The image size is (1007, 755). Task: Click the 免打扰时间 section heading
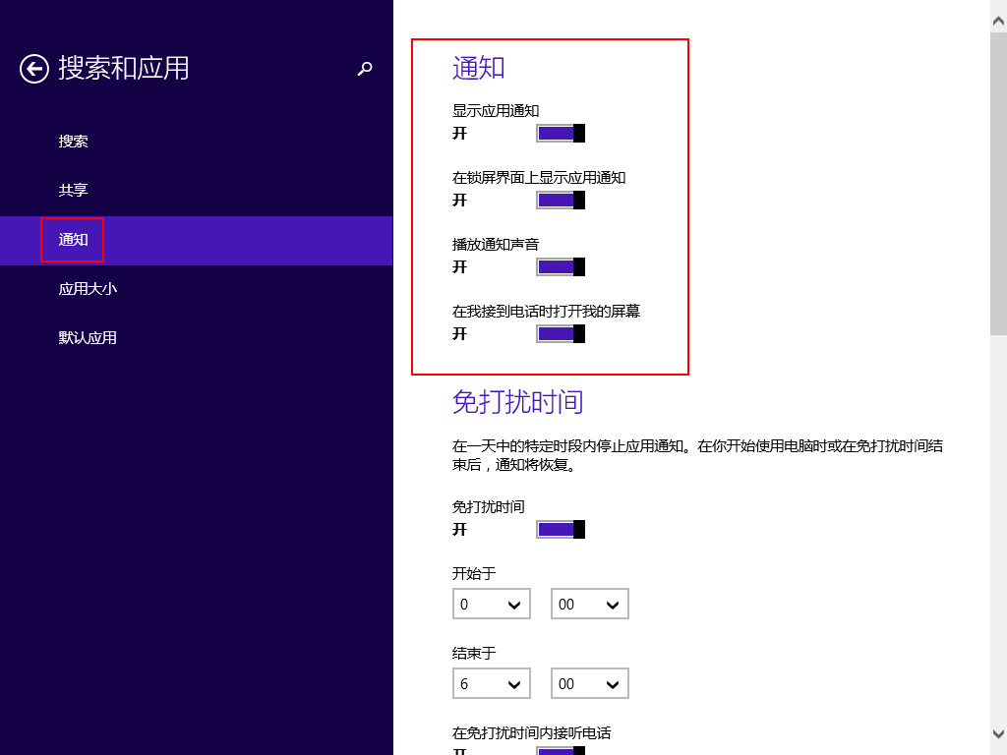517,402
